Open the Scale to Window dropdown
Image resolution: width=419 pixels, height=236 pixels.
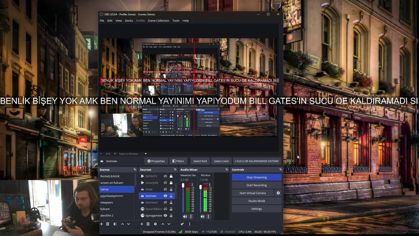pos(133,154)
